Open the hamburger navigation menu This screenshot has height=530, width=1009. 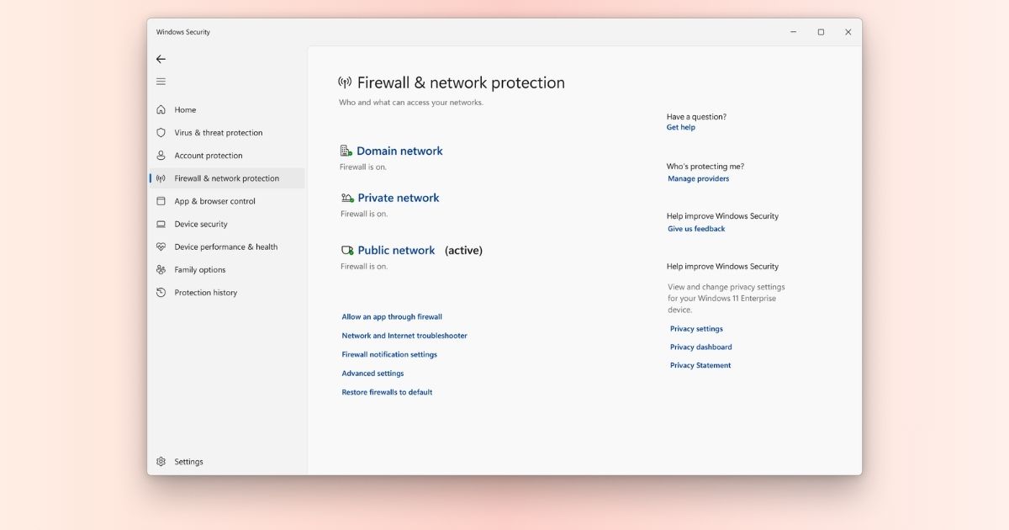pyautogui.click(x=161, y=82)
